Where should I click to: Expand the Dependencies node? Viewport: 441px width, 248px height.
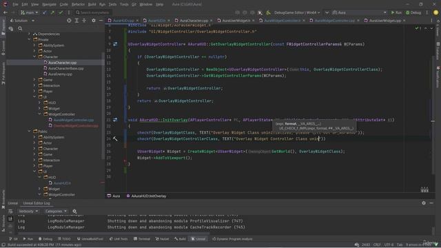[x=29, y=34]
